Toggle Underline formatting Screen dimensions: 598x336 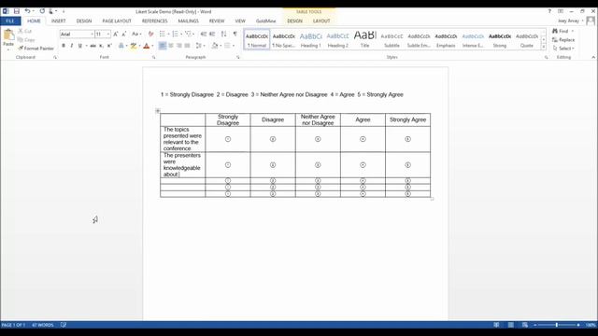[x=79, y=46]
